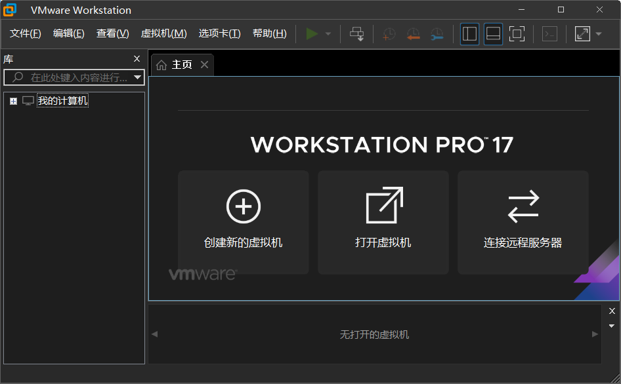Open the 文件(F) menu
This screenshot has width=621, height=384.
pyautogui.click(x=26, y=33)
